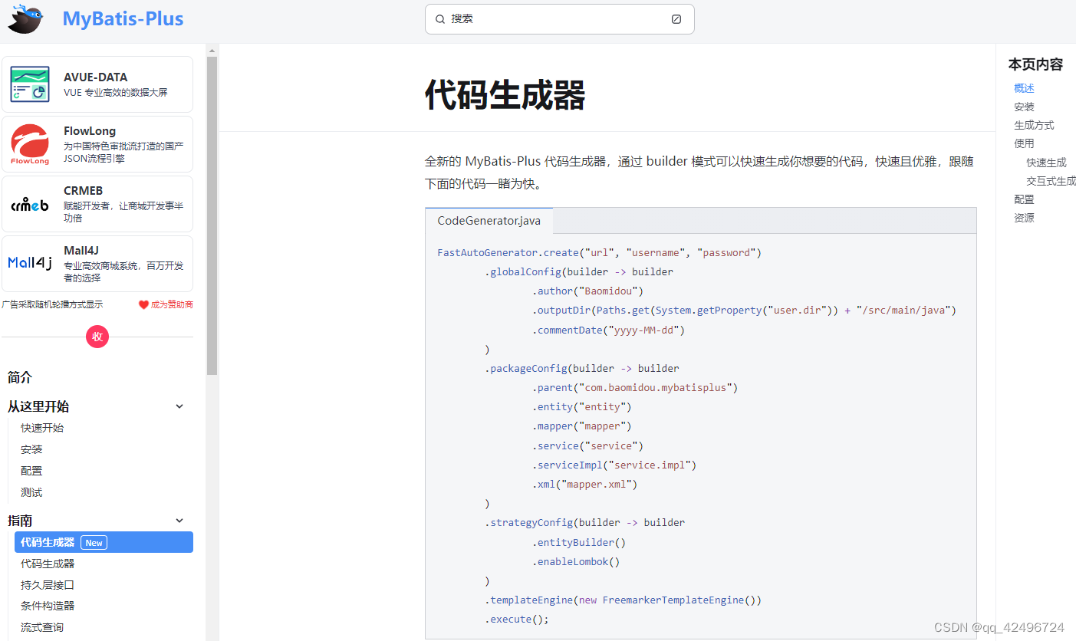Click the CRMEB logo icon
Screen dimensions: 1076x641
28,203
